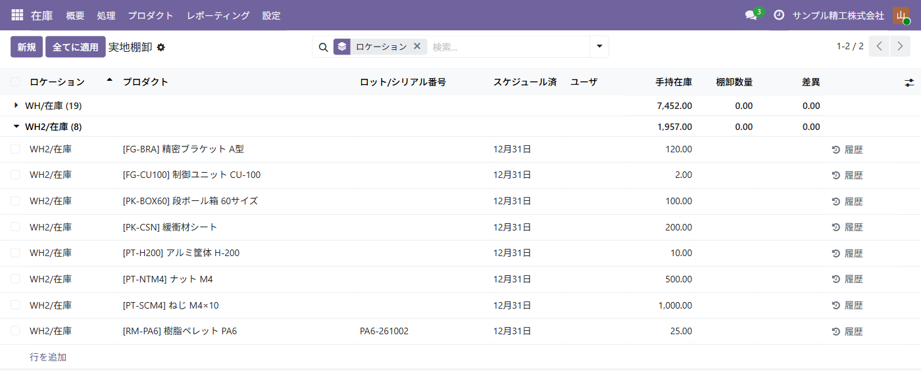921x371 pixels.
Task: Open the レポーティング menu
Action: pyautogui.click(x=218, y=15)
